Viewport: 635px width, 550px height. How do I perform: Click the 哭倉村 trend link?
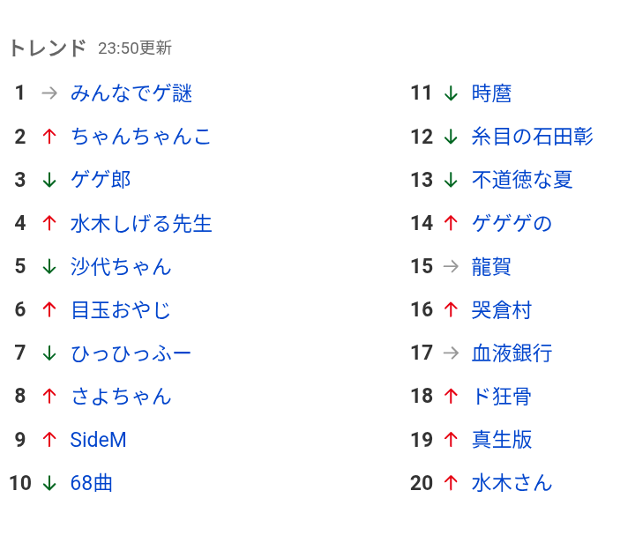click(x=502, y=310)
